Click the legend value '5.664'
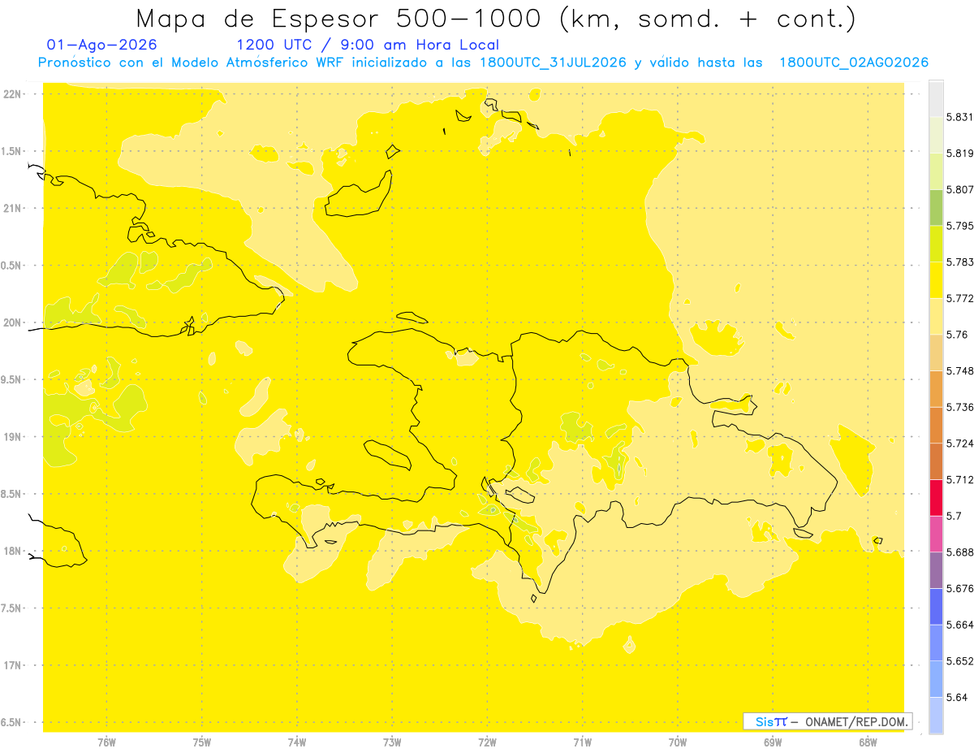This screenshot has height=753, width=974. click(960, 625)
